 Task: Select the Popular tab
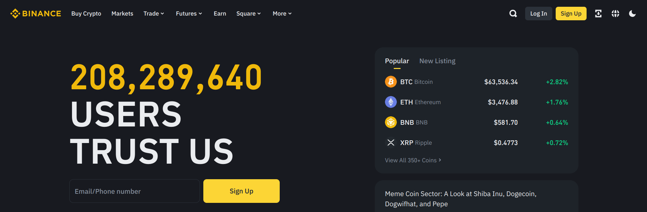pos(397,61)
